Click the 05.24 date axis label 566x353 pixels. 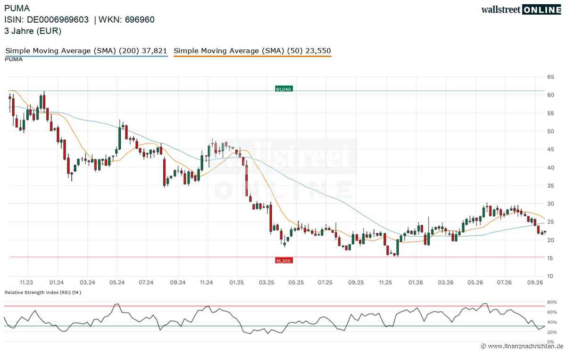click(x=117, y=282)
